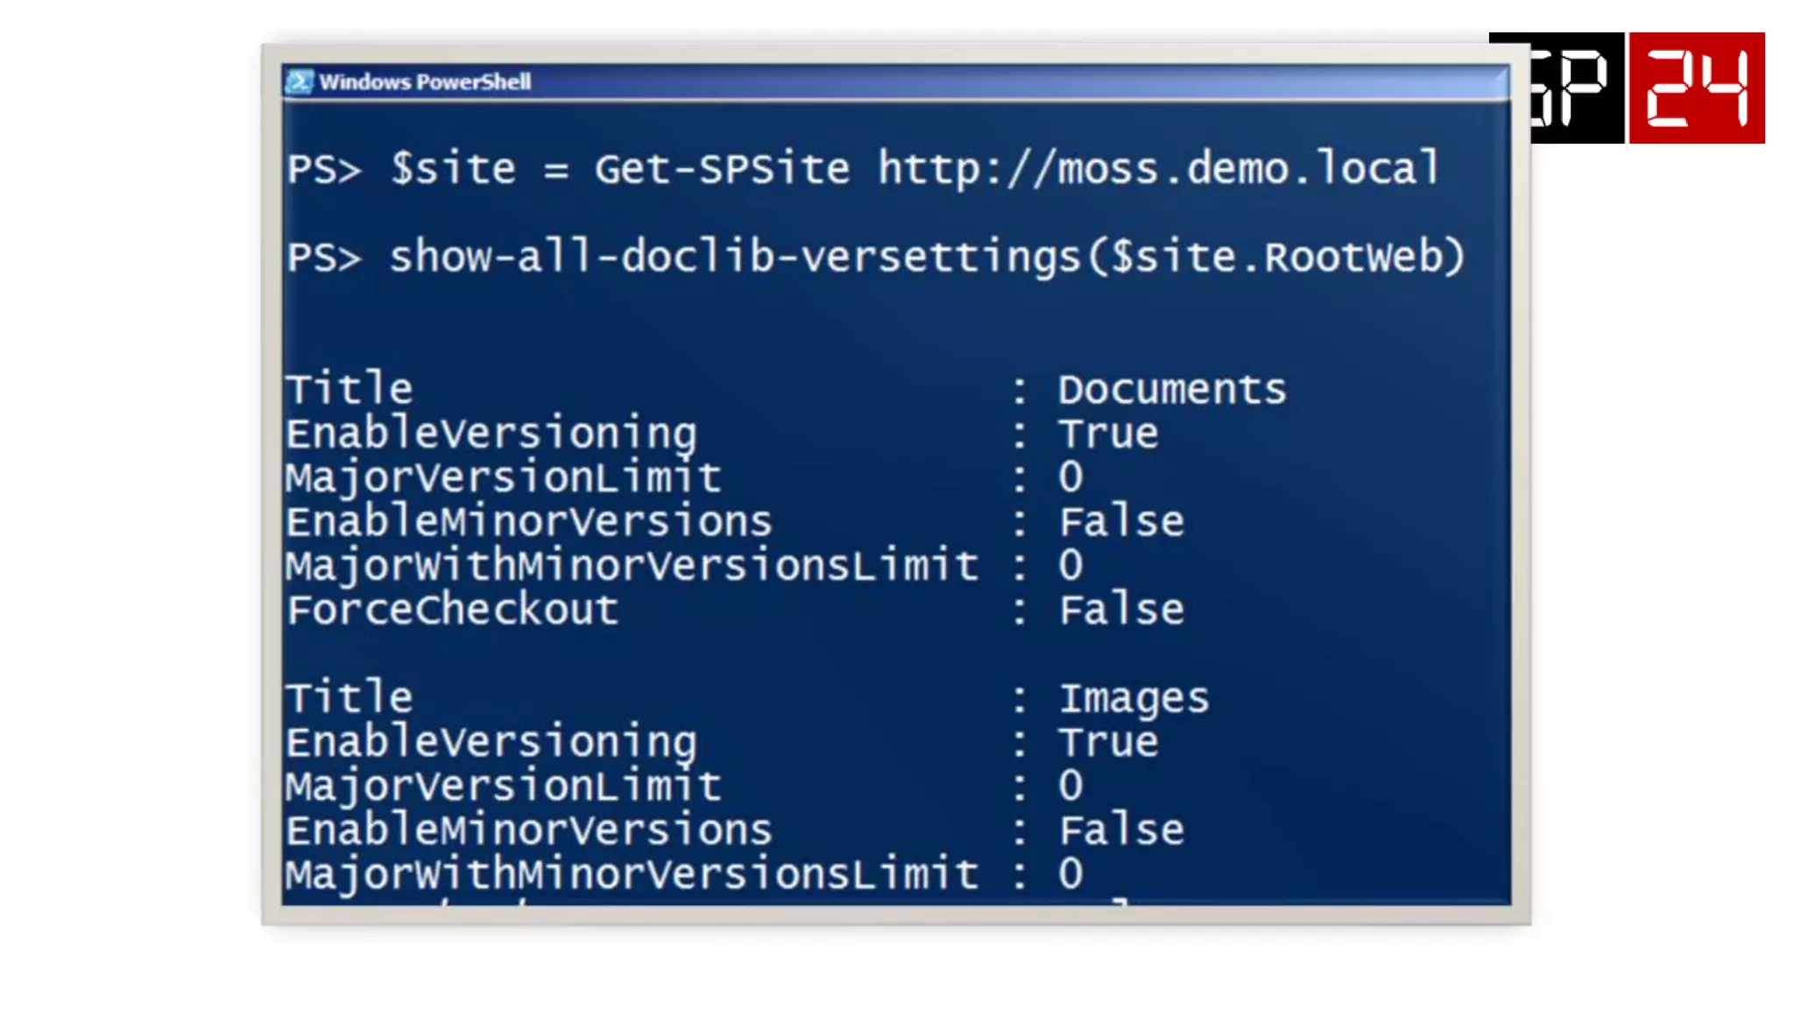Click the black SP logo block
The width and height of the screenshot is (1794, 1009).
click(x=1577, y=88)
